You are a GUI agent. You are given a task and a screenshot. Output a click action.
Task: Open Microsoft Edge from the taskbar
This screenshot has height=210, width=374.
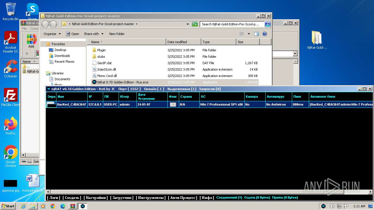point(63,206)
